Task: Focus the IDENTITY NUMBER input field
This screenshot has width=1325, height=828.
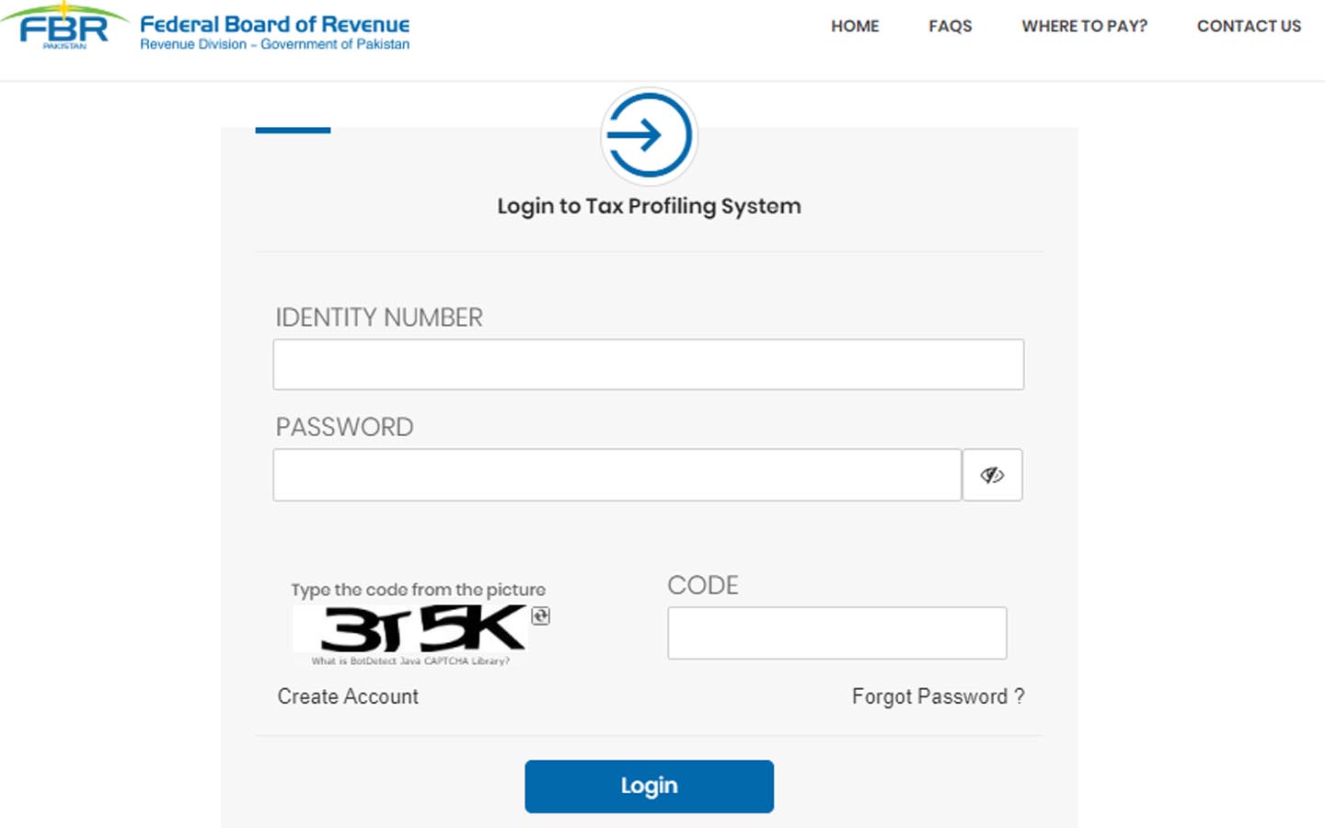Action: click(x=648, y=364)
